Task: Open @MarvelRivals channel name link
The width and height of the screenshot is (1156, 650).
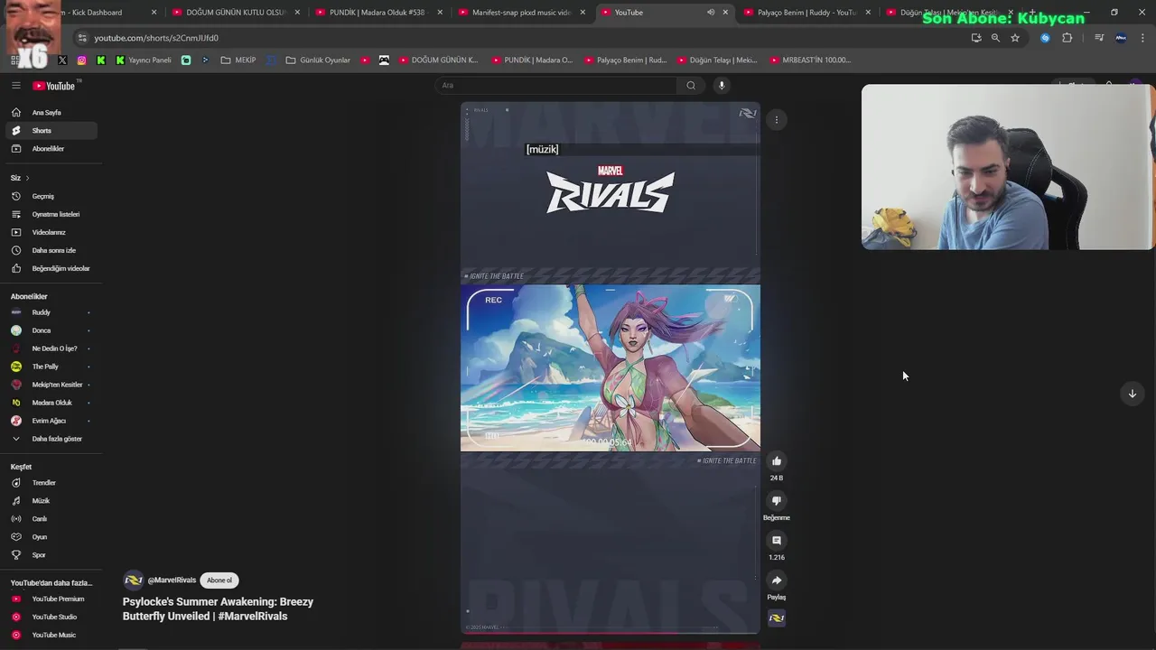Action: click(172, 580)
